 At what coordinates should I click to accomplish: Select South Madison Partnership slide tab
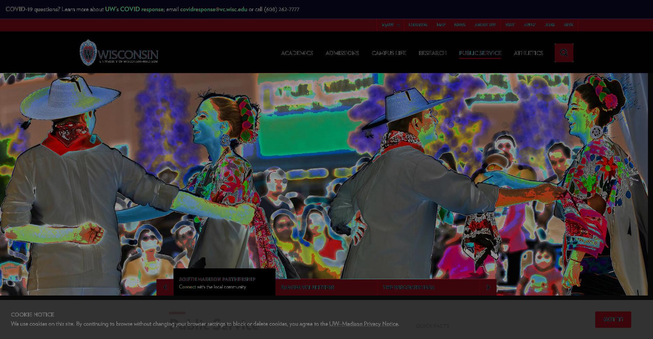(224, 283)
